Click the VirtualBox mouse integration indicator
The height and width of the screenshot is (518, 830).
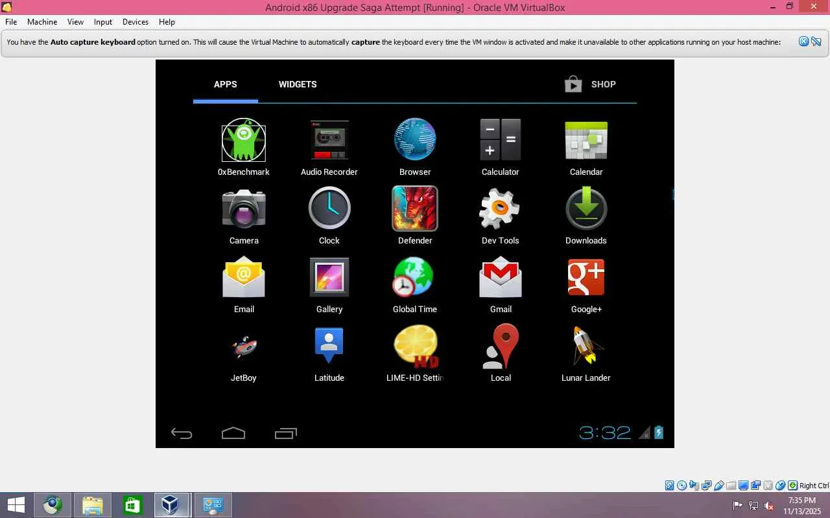[x=781, y=486]
